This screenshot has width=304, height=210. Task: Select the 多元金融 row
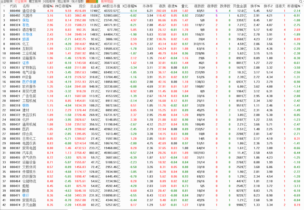coord(151,205)
